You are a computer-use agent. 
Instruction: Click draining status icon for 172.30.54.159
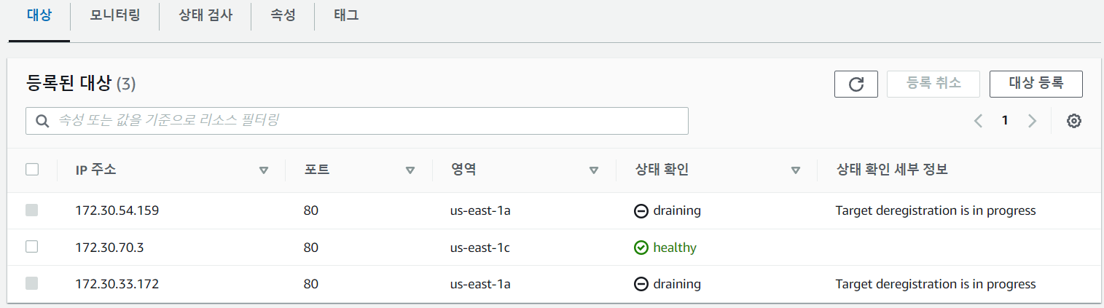[x=641, y=211]
